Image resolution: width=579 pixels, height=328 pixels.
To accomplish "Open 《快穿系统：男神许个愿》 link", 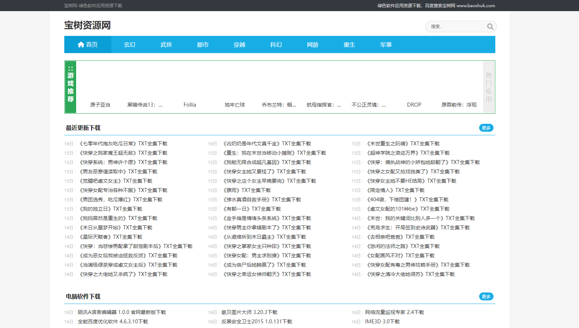I will click(x=122, y=162).
